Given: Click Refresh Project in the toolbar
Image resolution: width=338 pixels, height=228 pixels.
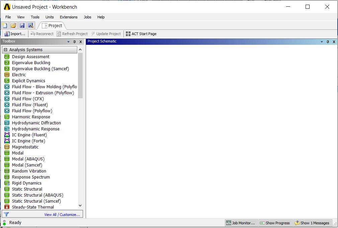Looking at the screenshot, I should coord(72,34).
